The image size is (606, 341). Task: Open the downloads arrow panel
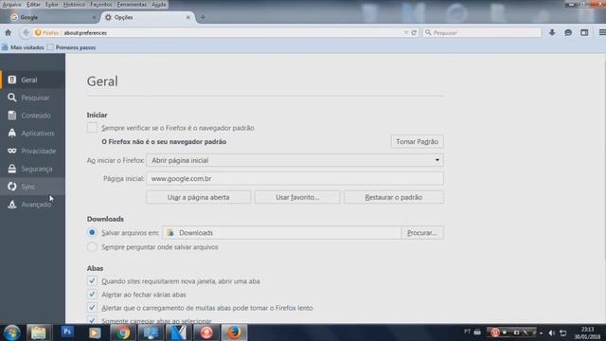click(552, 33)
